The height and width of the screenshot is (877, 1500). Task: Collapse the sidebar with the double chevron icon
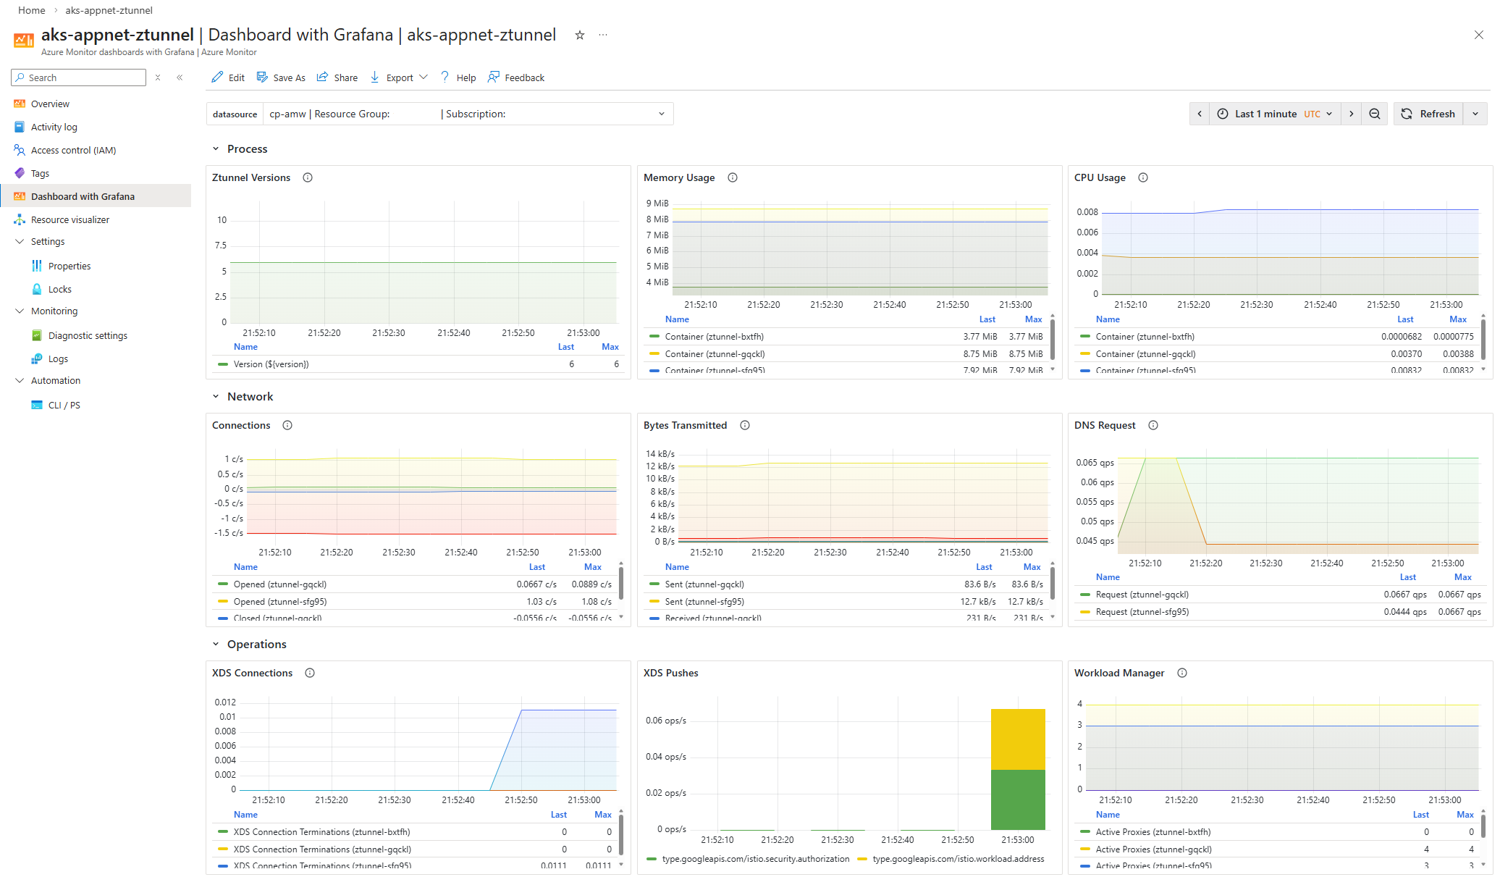click(180, 77)
